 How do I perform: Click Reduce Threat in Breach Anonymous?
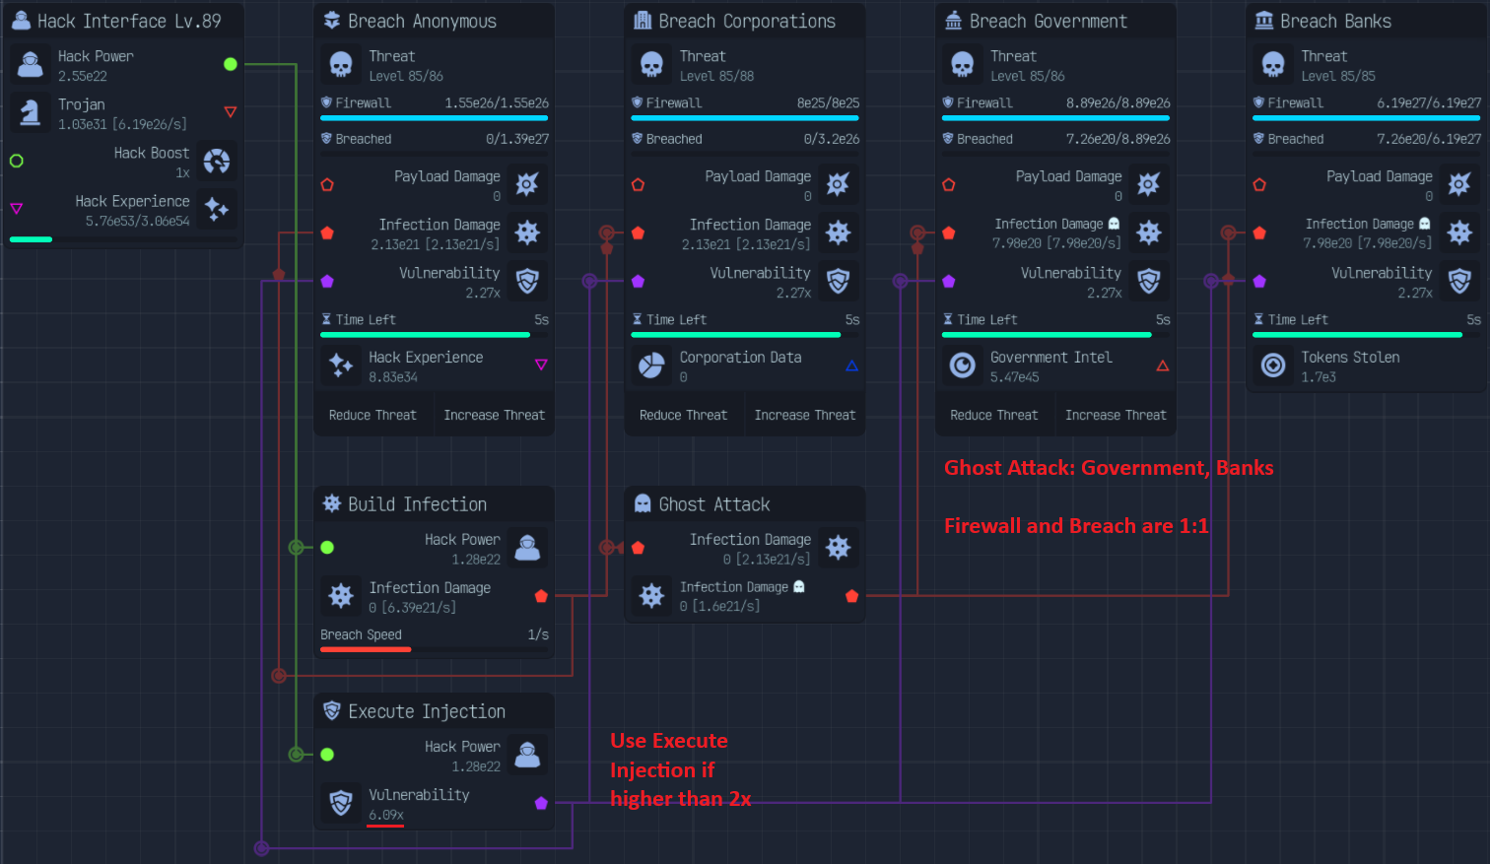click(372, 415)
